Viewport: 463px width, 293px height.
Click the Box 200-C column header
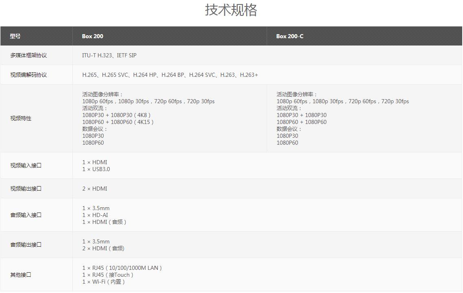(289, 36)
